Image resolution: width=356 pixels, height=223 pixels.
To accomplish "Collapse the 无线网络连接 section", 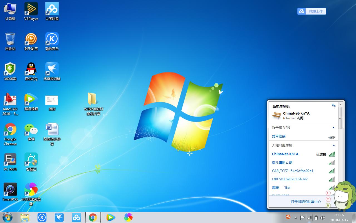I will point(333,145).
